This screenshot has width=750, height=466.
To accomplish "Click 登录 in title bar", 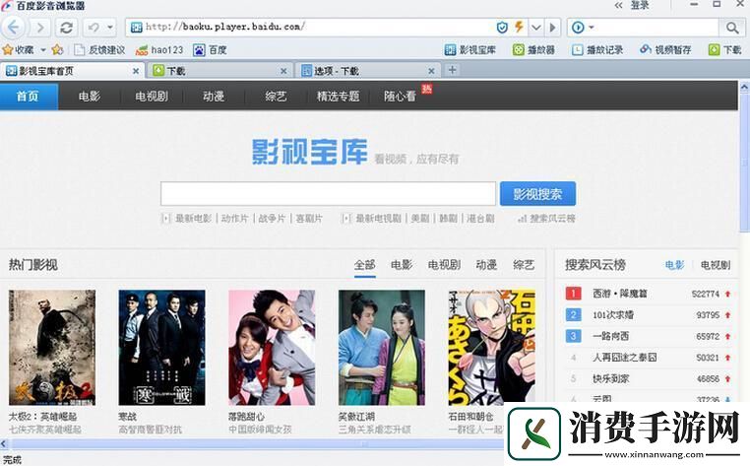I will pos(639,5).
